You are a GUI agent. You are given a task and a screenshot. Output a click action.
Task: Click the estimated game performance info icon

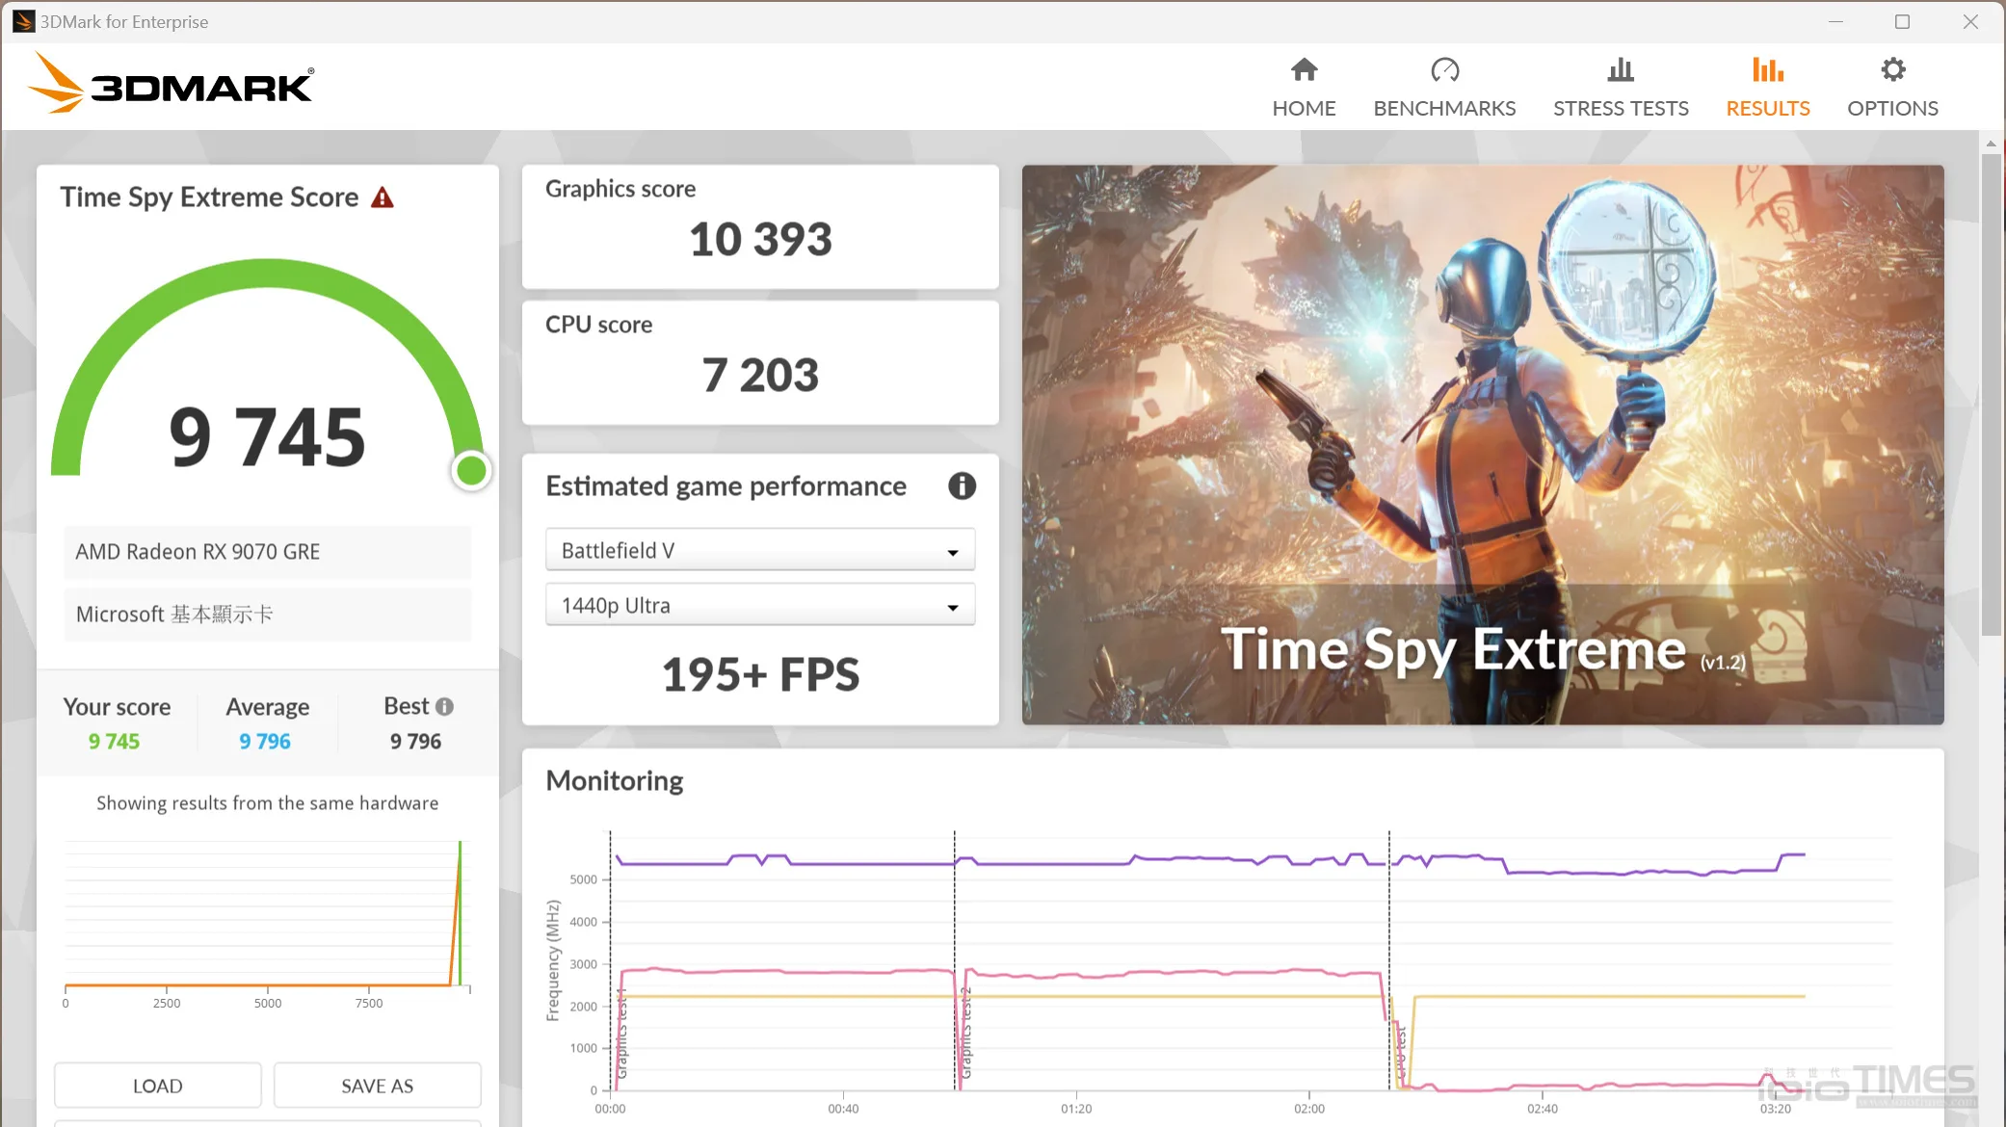[x=962, y=485]
